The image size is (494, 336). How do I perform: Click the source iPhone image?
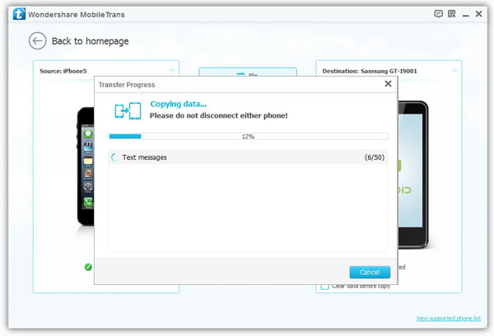(x=86, y=166)
